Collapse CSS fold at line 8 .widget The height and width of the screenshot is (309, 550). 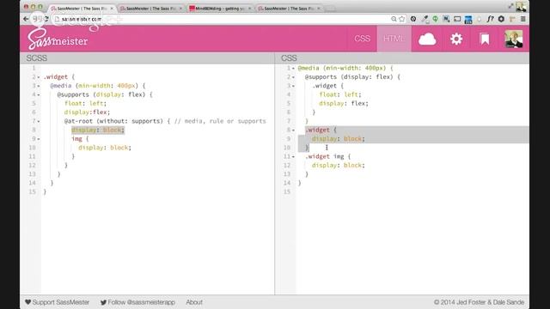293,130
